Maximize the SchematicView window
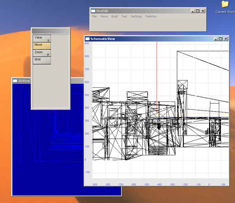Image resolution: width=235 pixels, height=203 pixels. [x=221, y=39]
